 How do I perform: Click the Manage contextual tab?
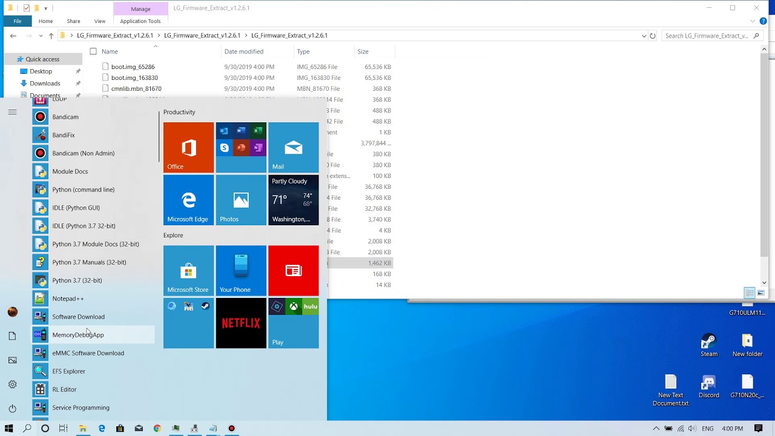pyautogui.click(x=140, y=9)
